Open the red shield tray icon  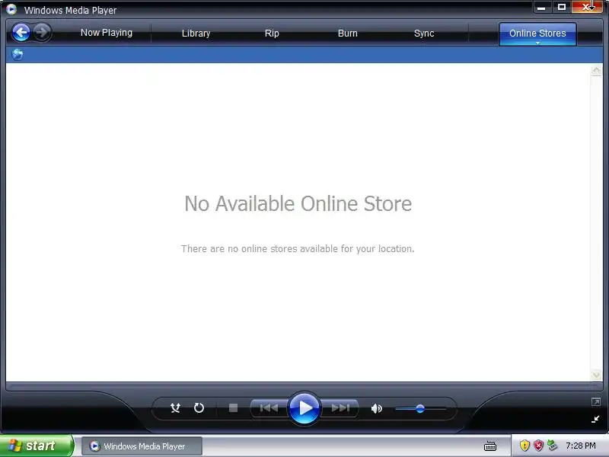coord(538,446)
